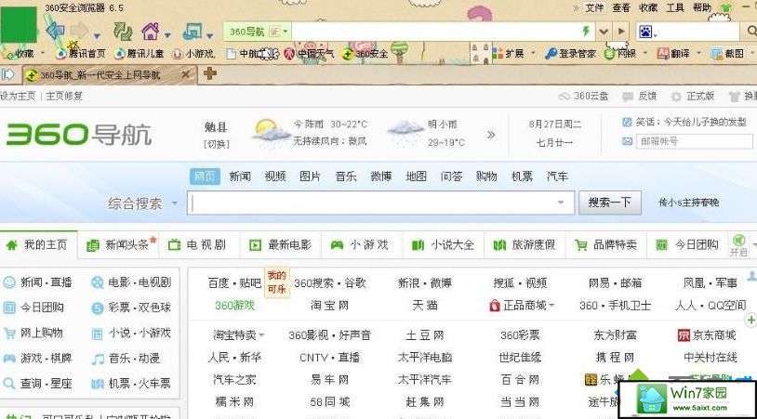This screenshot has width=757, height=419.
Task: Select the 视频 search tab
Action: tap(275, 177)
